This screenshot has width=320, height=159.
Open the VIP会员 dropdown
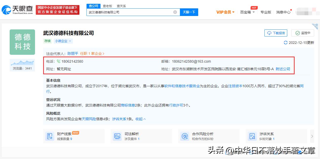225,12
